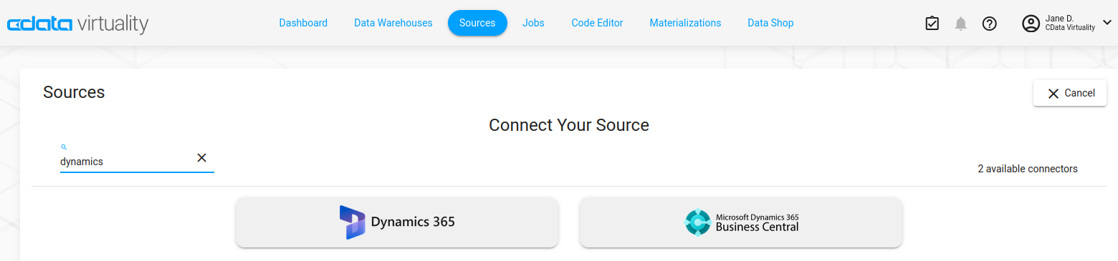The height and width of the screenshot is (261, 1118).
Task: Open the Materializations tab
Action: point(685,23)
